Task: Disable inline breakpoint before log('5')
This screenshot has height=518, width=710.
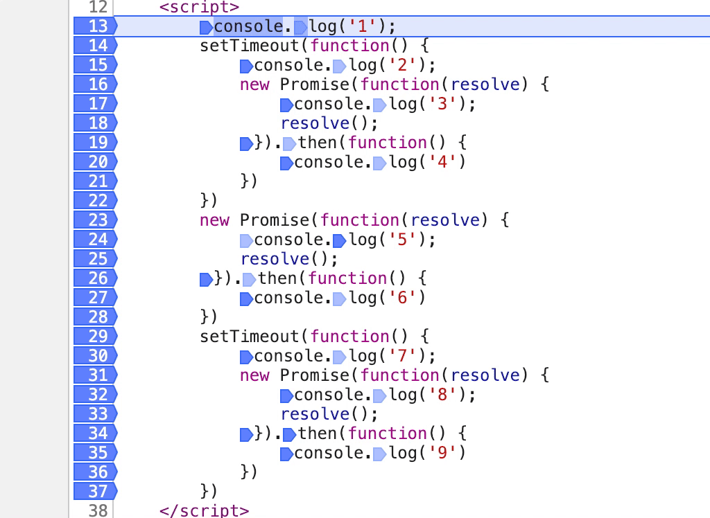Action: click(x=340, y=241)
